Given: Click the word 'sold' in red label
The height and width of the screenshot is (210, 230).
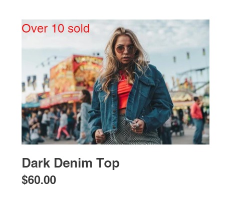Looking at the screenshot, I should pos(79,28).
